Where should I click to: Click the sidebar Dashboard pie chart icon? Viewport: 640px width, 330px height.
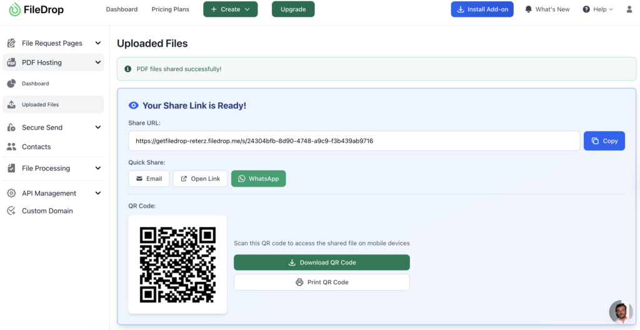coord(11,84)
